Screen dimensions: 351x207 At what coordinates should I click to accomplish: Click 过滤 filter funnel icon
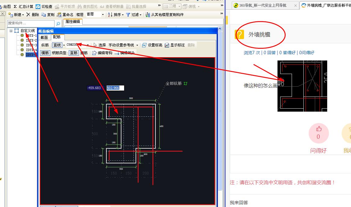coord(128,14)
